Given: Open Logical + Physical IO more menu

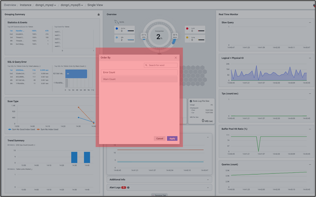Looking at the screenshot, I should tap(310, 58).
